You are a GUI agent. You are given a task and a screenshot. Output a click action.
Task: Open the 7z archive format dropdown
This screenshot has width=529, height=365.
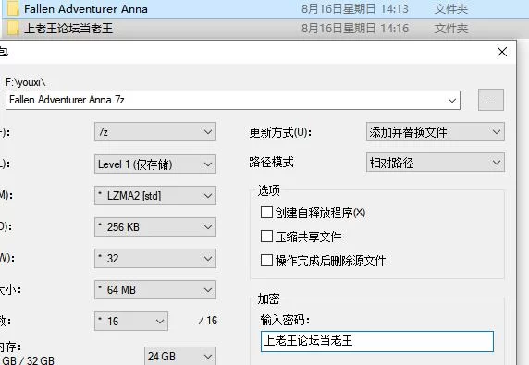[x=155, y=132]
